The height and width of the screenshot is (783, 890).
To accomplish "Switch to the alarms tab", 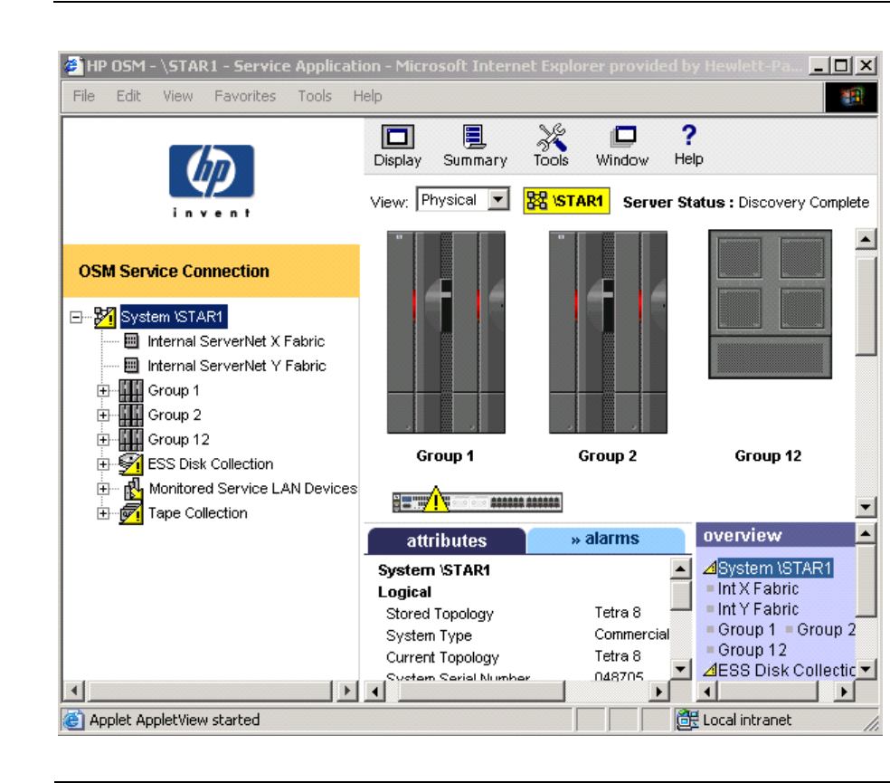I will (x=604, y=540).
